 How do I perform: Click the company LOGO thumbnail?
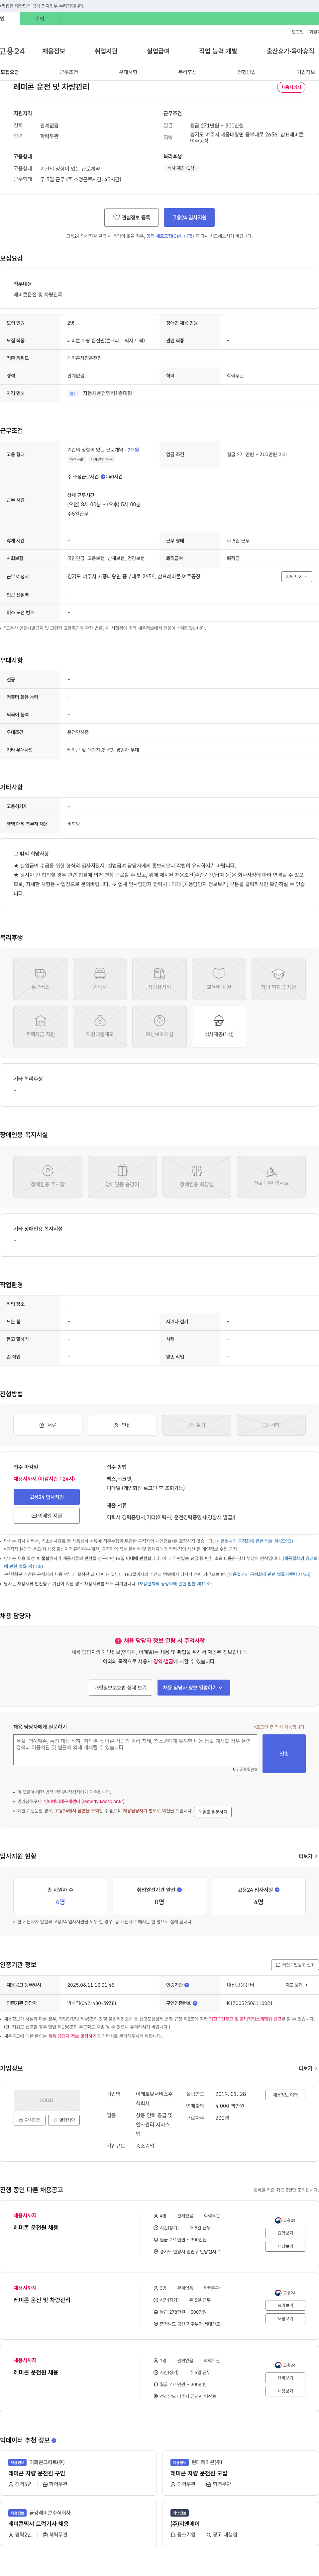[x=46, y=2100]
